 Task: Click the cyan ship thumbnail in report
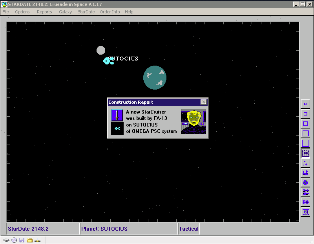[x=117, y=128]
